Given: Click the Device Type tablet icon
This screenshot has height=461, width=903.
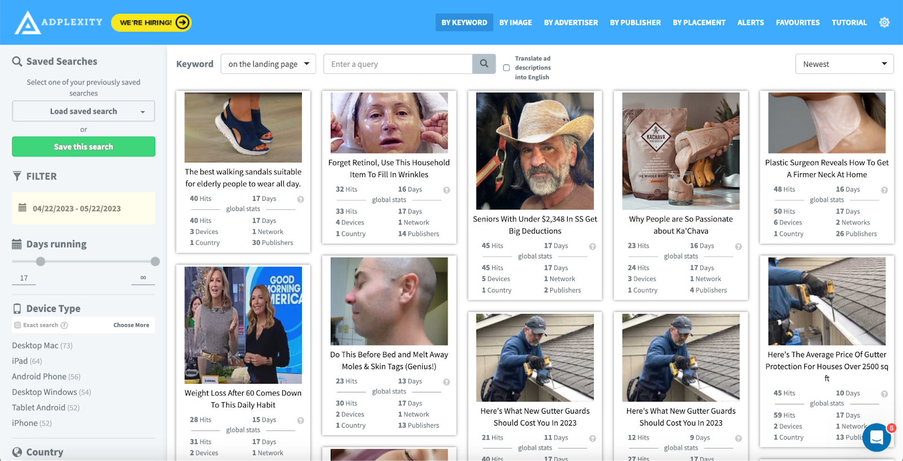Looking at the screenshot, I should 17,309.
